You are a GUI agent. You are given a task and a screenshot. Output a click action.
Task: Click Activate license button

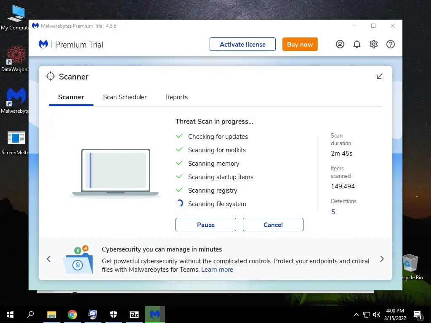242,44
